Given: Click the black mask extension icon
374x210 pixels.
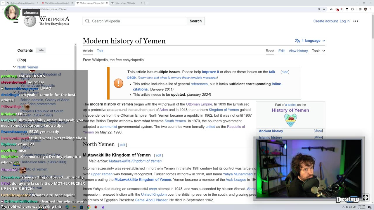Looking at the screenshot, I should 347,9.
